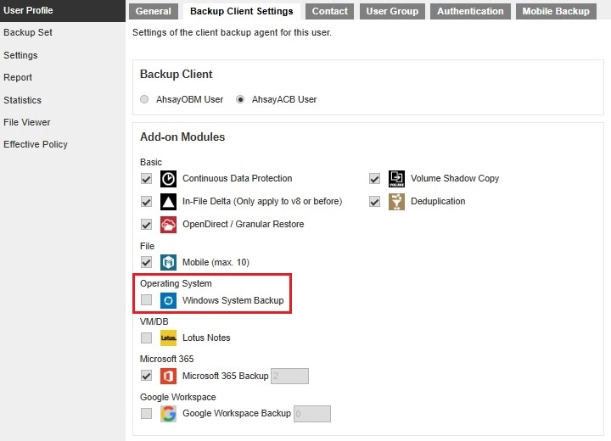Click the Windows System Backup icon
This screenshot has width=611, height=441.
(169, 300)
